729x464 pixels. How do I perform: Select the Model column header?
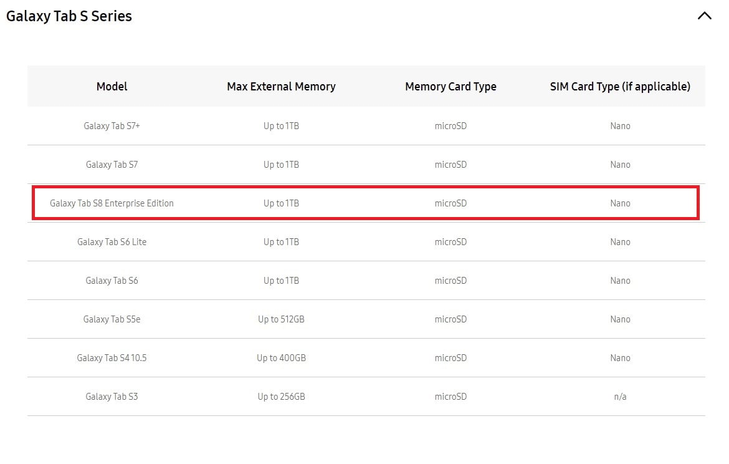click(x=112, y=87)
